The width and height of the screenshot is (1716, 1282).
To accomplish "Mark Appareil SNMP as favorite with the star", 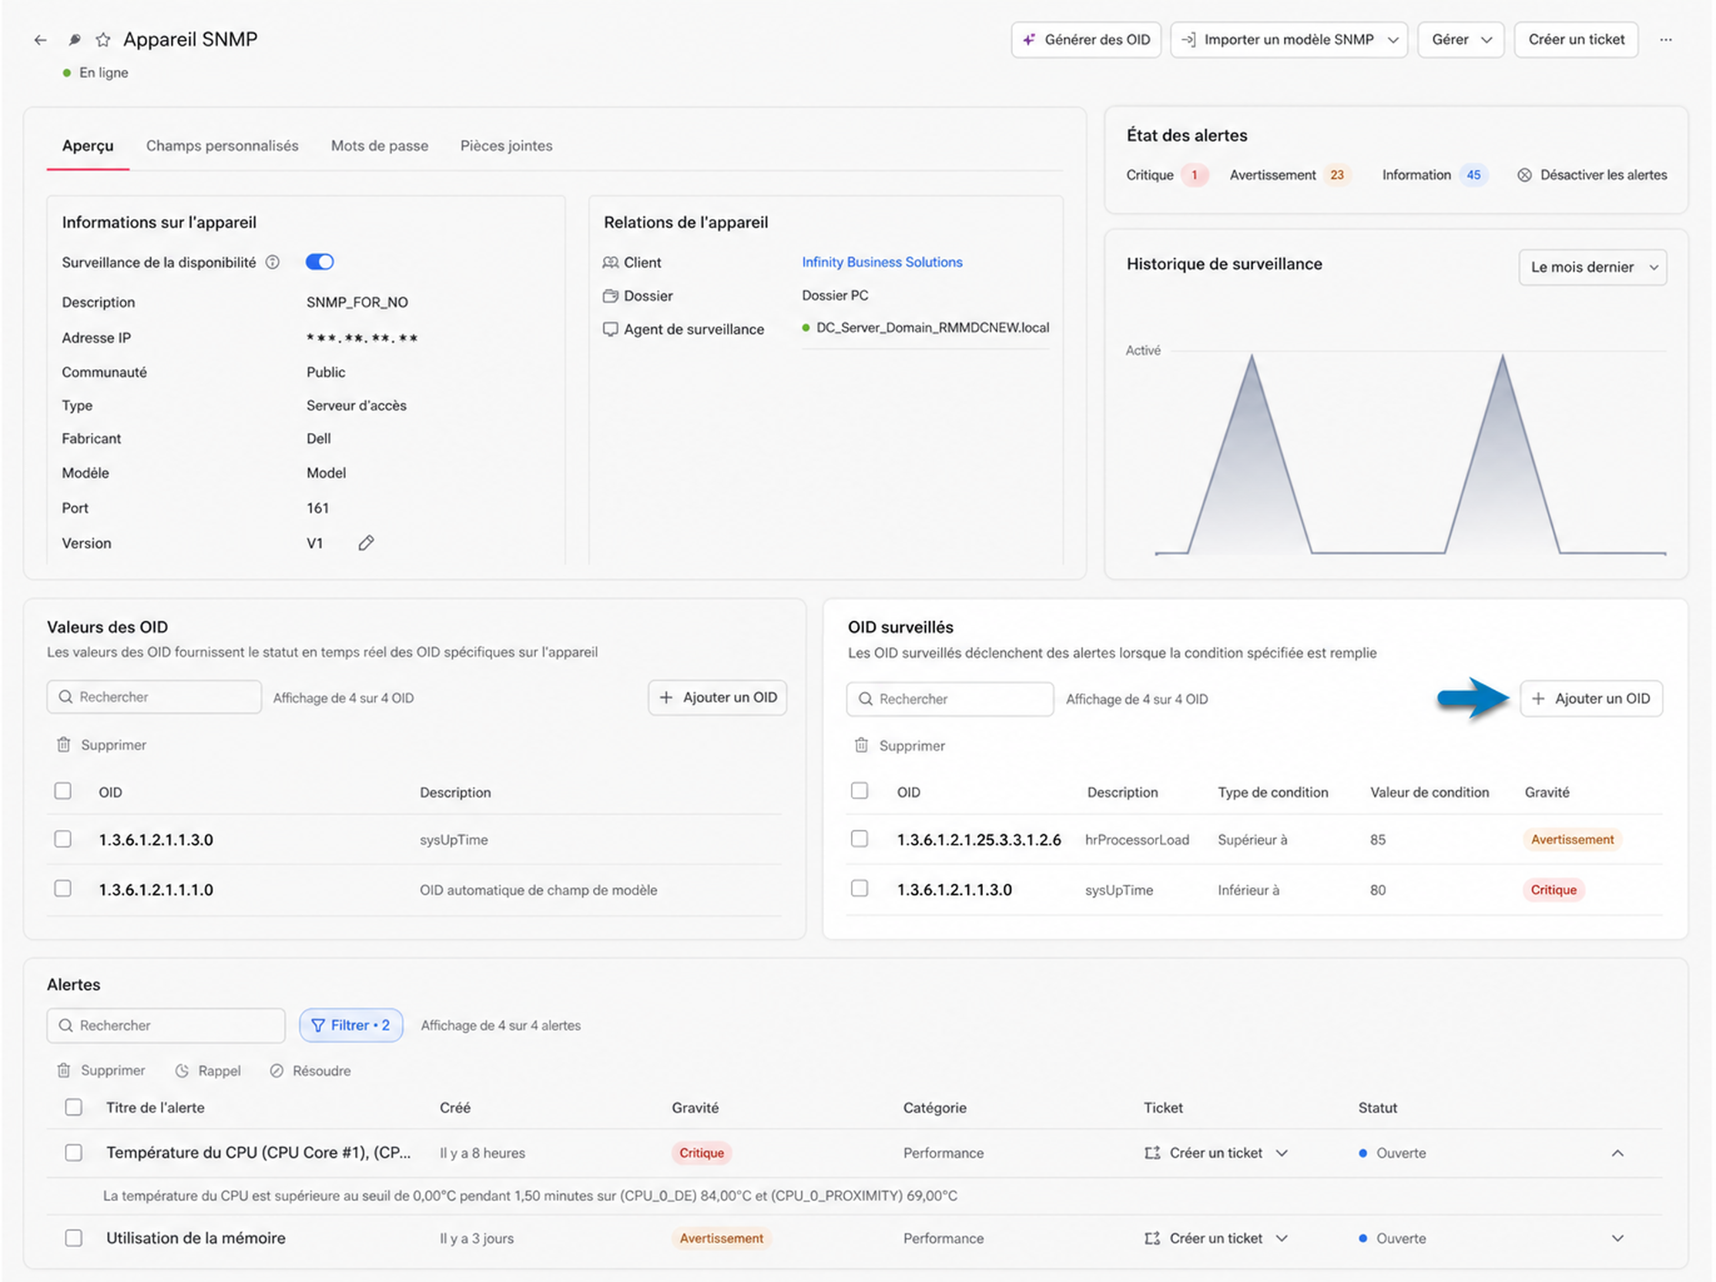I will click(103, 39).
